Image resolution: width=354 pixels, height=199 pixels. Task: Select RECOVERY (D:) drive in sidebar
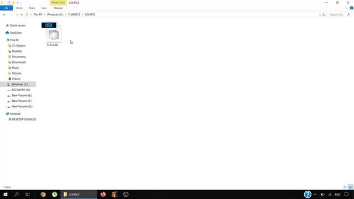(21, 90)
